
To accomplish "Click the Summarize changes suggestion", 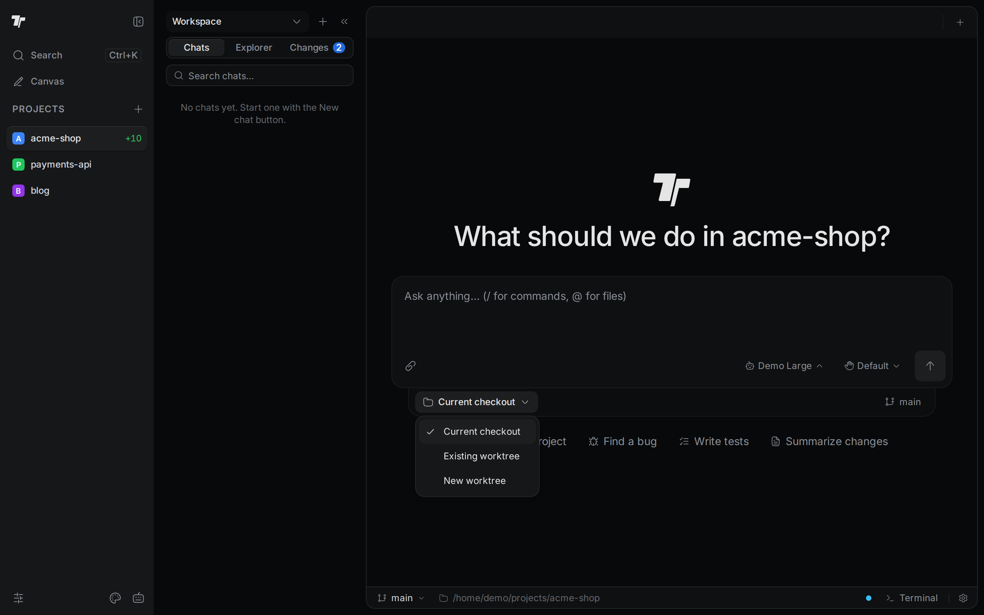I will point(829,441).
